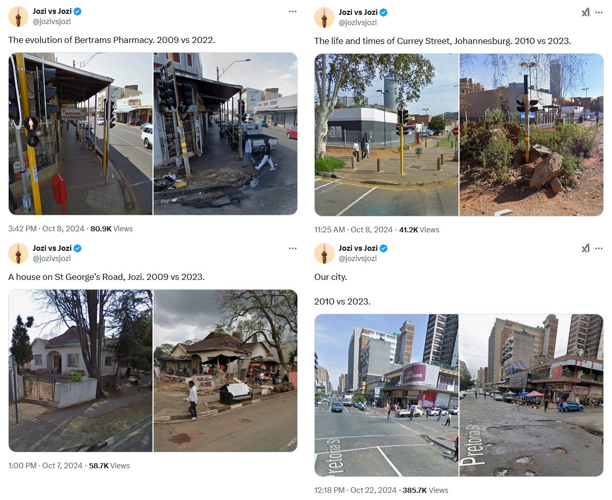Click Grok icon on Our city tweet
This screenshot has width=612, height=500.
585,248
